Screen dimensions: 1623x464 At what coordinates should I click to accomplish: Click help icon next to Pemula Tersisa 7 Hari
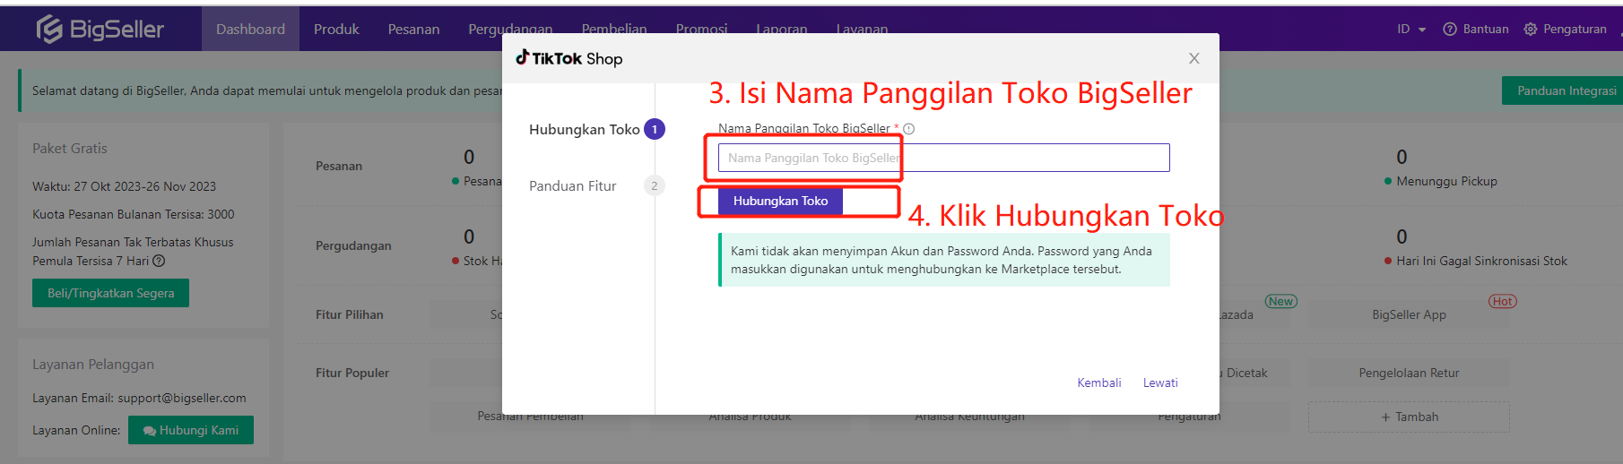[159, 261]
